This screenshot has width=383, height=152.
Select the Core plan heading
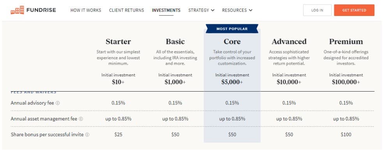pos(232,42)
